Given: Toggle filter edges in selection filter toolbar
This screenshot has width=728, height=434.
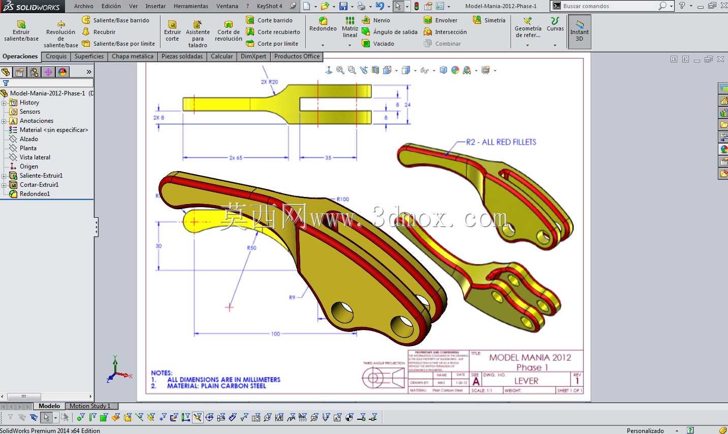Looking at the screenshot, I should (x=92, y=417).
